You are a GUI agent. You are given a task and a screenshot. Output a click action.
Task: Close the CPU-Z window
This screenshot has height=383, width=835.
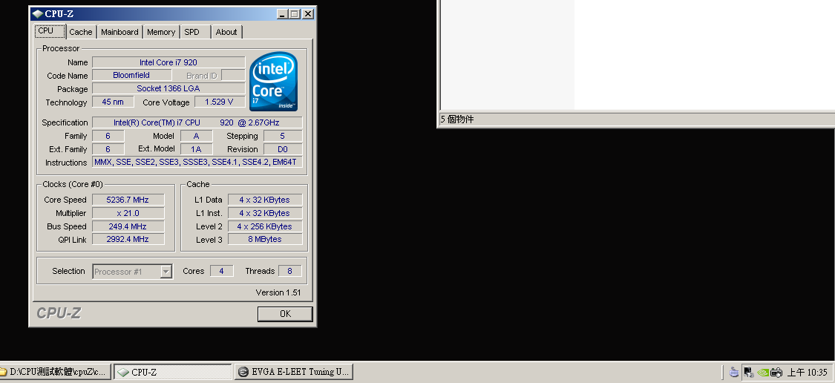[308, 14]
